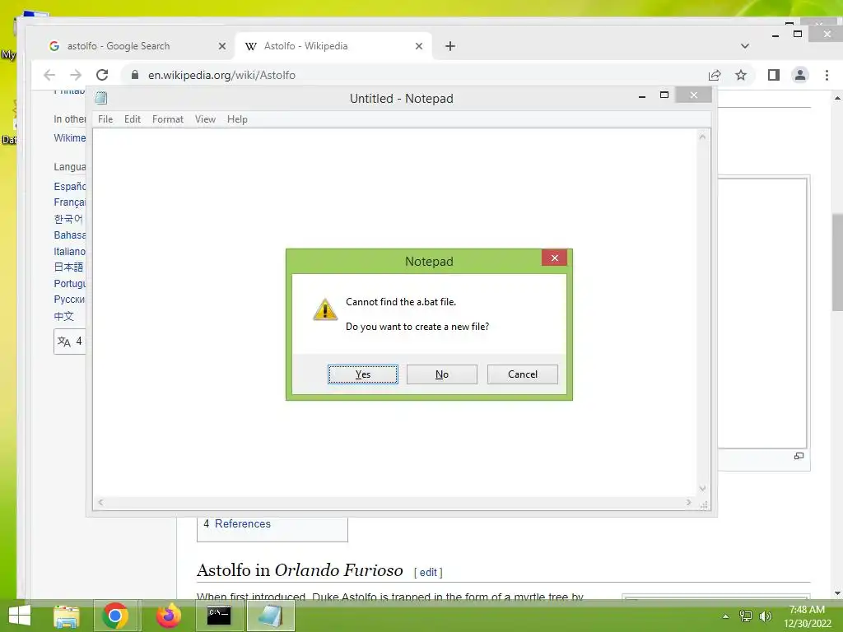Open the Notepad File menu

click(x=105, y=119)
